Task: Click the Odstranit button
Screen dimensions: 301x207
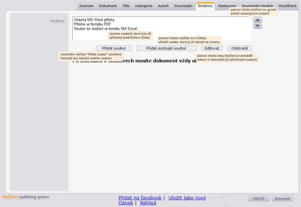Action: coord(240,48)
